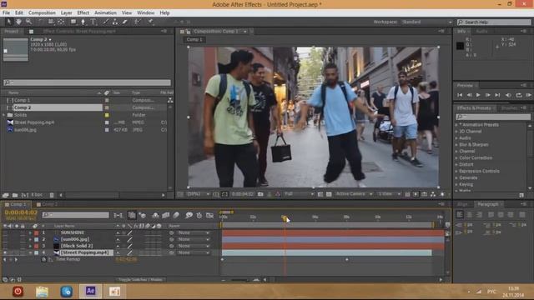Click the Auto-keyframe stopwatch icon in timeline
This screenshot has height=300, width=534.
199,215
